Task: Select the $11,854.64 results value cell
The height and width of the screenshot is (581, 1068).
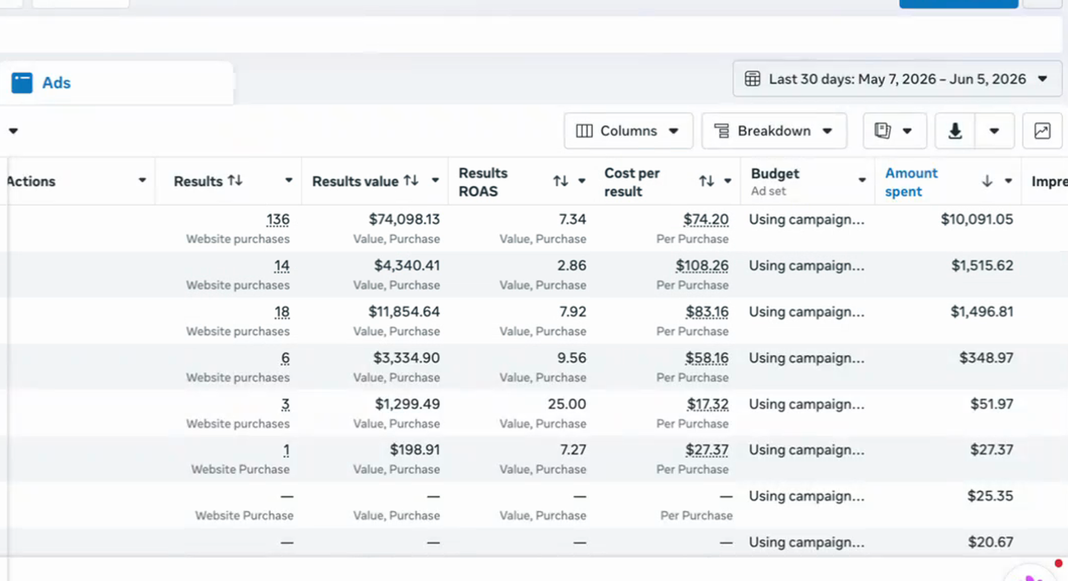Action: click(x=404, y=312)
